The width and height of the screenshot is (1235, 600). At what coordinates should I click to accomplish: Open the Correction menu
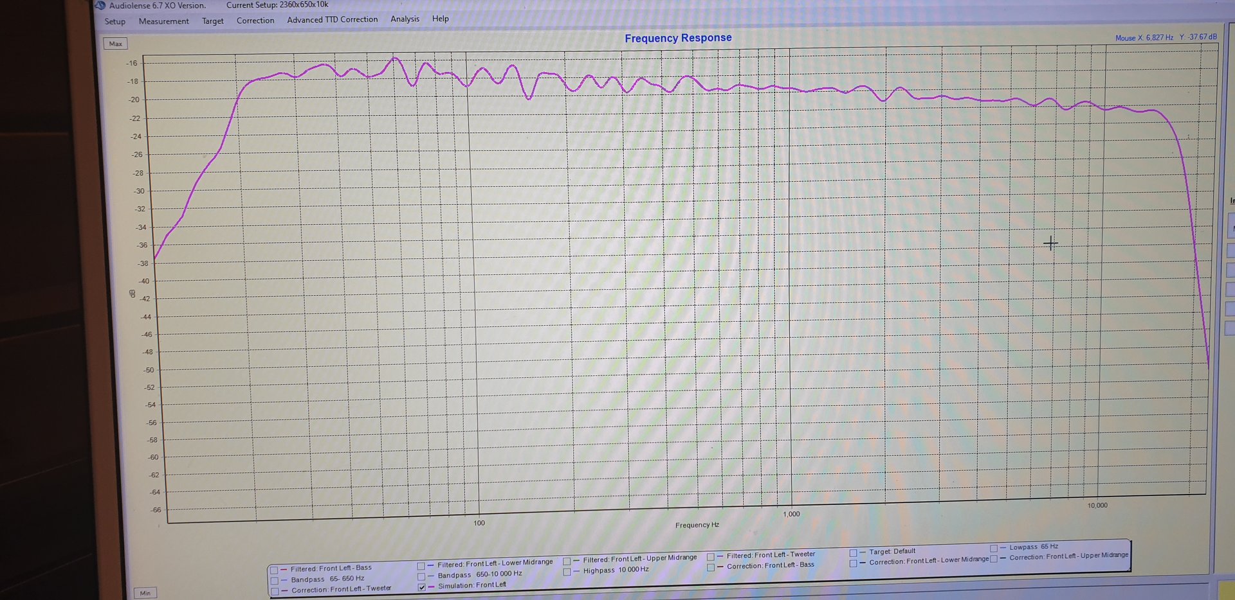[x=255, y=21]
